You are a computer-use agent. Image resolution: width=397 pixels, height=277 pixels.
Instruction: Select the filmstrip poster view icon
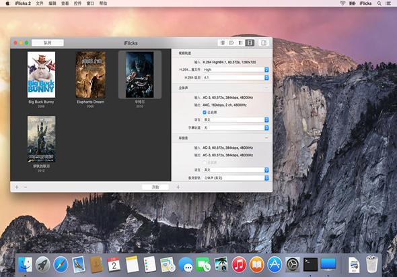point(250,43)
